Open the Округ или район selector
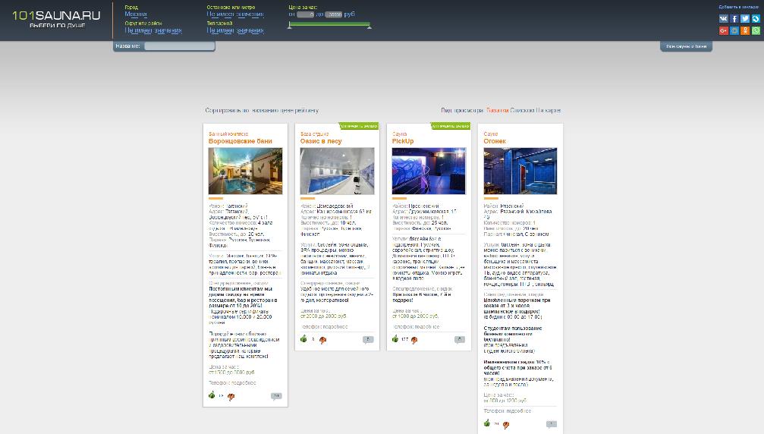The height and width of the screenshot is (434, 764). point(153,30)
